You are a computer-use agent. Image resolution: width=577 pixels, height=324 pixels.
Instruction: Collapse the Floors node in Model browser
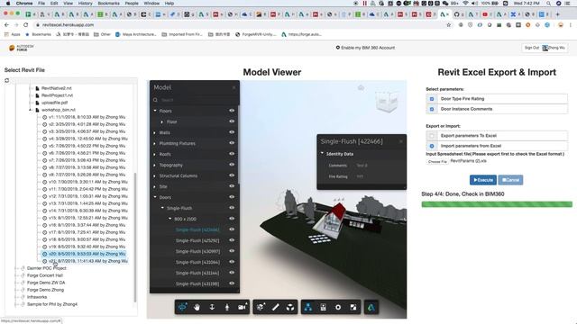point(155,111)
